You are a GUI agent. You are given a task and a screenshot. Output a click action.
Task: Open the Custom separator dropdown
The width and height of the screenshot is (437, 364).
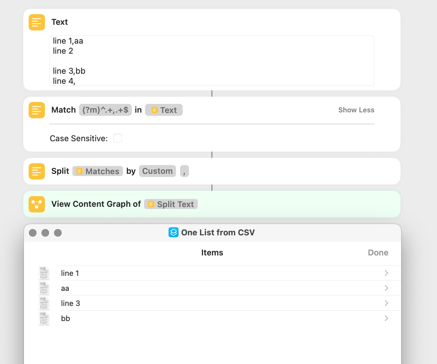158,171
